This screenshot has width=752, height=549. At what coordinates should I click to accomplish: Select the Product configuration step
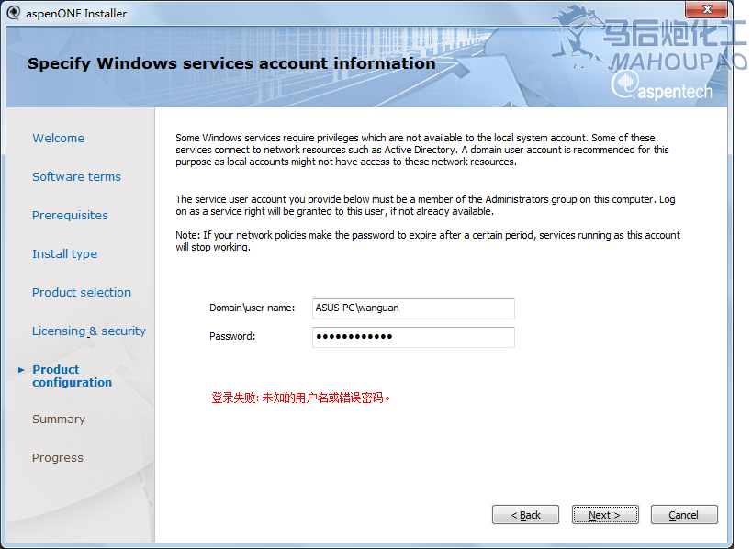[x=72, y=375]
